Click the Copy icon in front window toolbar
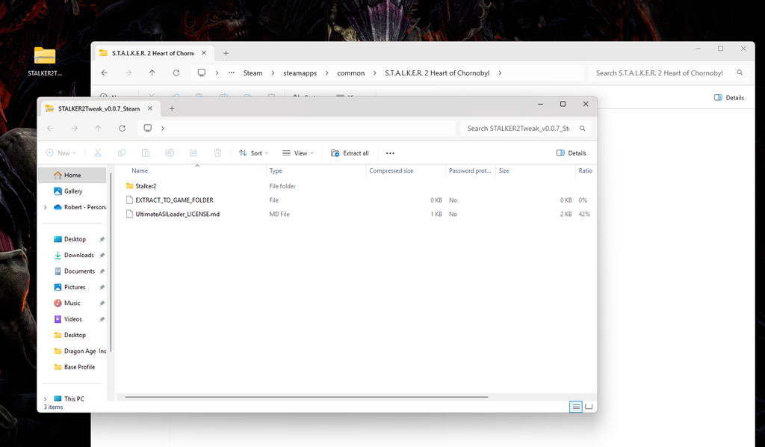 122,153
